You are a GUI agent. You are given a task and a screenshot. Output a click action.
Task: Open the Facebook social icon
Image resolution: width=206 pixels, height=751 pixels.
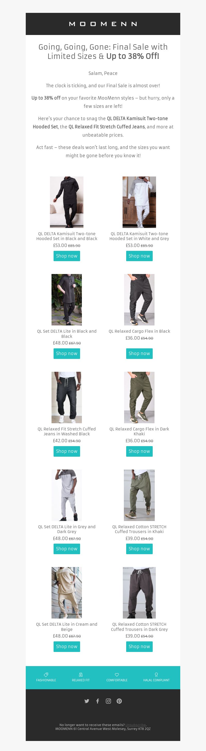point(97,701)
